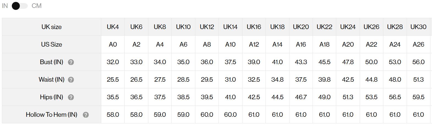
Task: Click the Hips help question mark icon
Action: [71, 97]
